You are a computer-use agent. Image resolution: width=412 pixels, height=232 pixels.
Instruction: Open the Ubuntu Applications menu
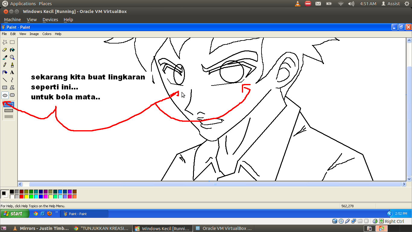[x=23, y=4]
